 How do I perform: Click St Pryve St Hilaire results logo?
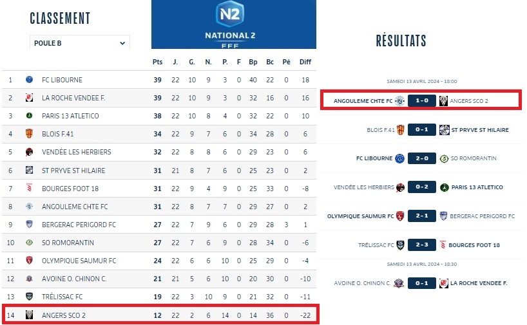(x=444, y=130)
